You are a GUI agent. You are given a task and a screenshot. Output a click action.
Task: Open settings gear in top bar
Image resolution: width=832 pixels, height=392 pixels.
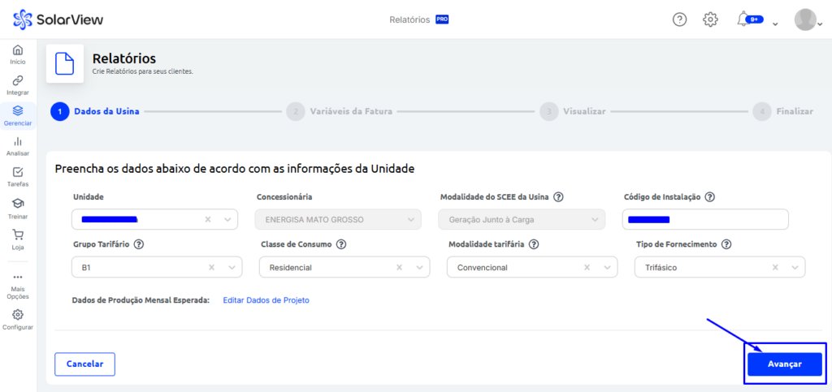(710, 19)
